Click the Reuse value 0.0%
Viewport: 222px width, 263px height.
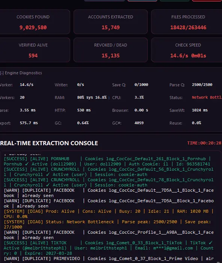click(x=196, y=123)
